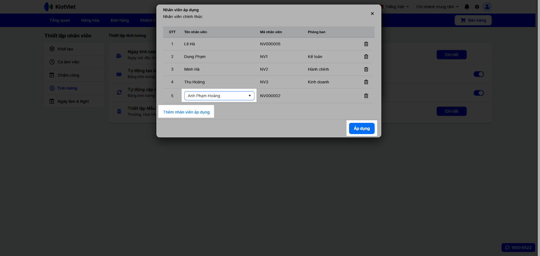Viewport: 540px width, 256px height.
Task: Open settings gear icon in header
Action: (x=477, y=7)
